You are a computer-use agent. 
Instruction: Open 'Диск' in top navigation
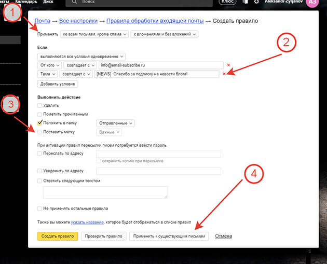(x=48, y=2)
